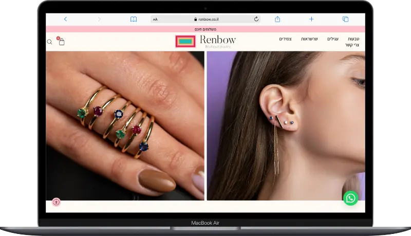Open the שרשראות menu item

(x=309, y=39)
